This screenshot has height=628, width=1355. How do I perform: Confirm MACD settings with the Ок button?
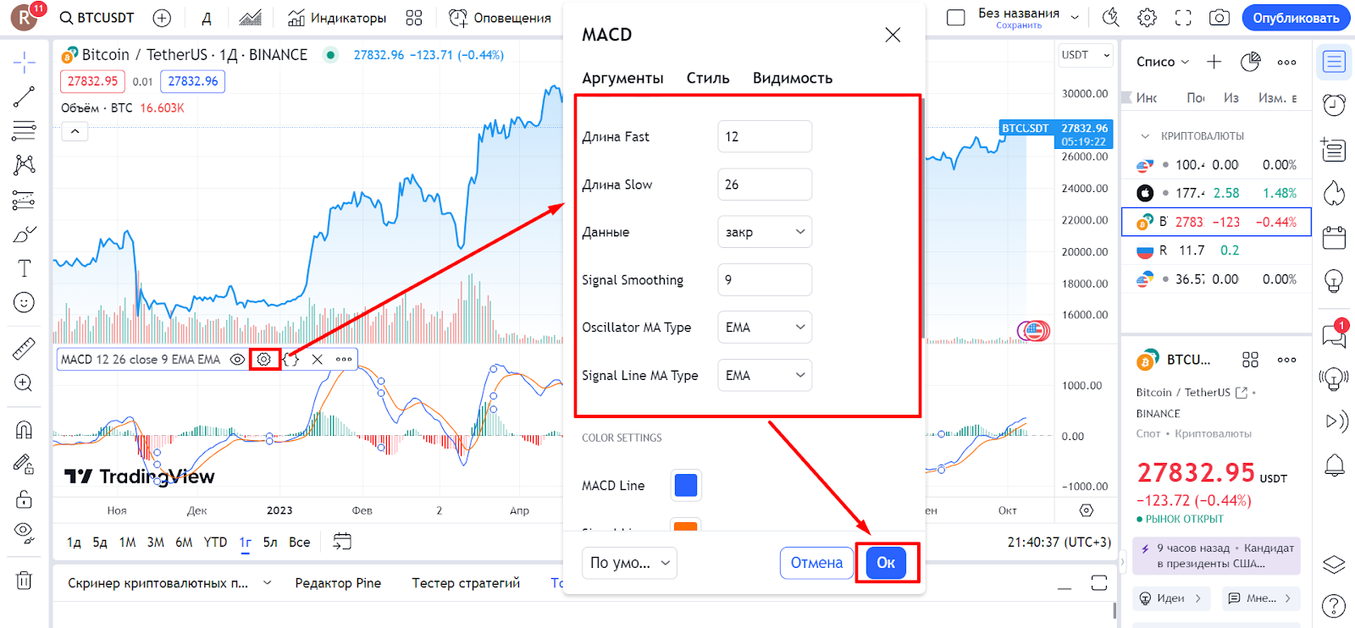coord(886,562)
